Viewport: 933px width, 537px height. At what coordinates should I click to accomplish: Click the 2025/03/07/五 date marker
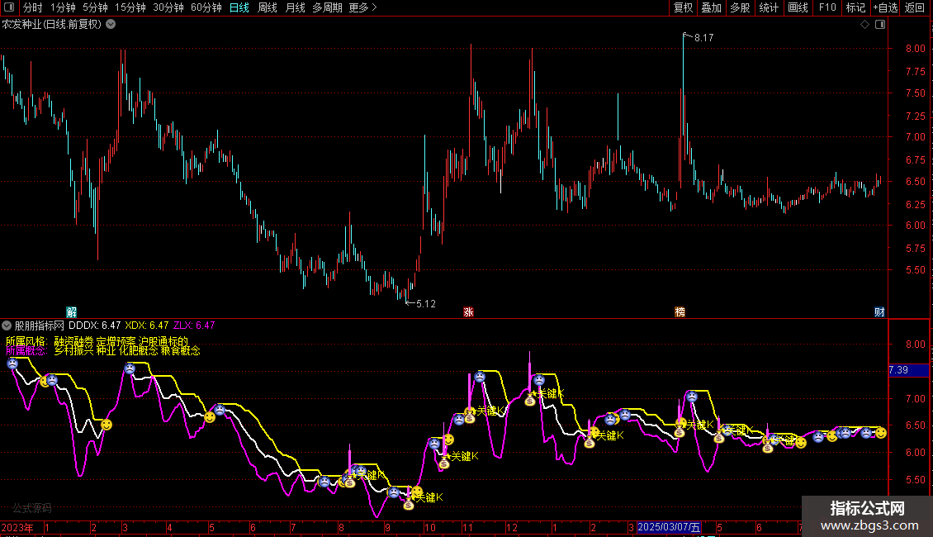click(x=669, y=527)
